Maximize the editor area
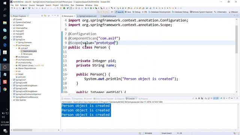Viewport: 240px width, 135px height. [237, 16]
